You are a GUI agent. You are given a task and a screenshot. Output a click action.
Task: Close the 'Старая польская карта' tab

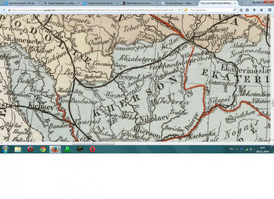pyautogui.click(x=118, y=3)
